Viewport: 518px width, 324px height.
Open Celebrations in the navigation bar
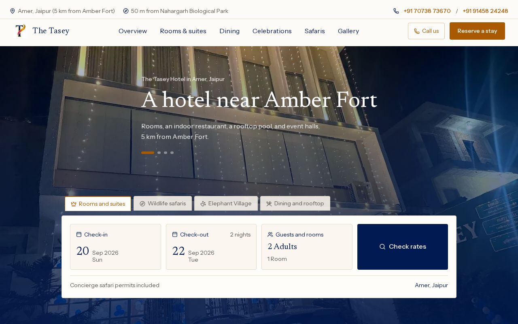(x=272, y=31)
